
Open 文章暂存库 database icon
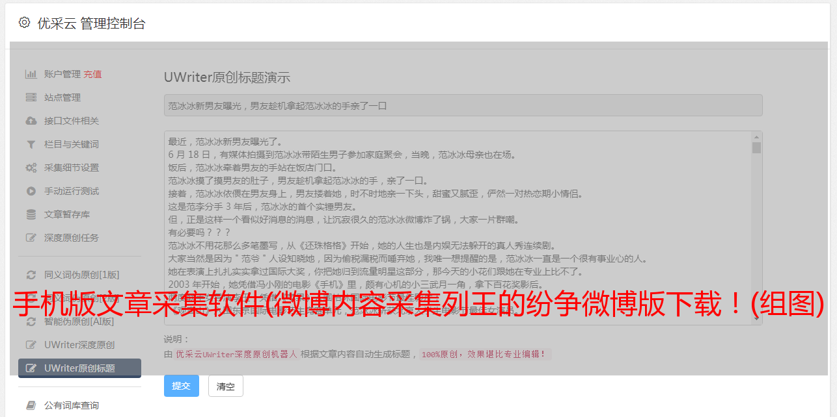(31, 214)
